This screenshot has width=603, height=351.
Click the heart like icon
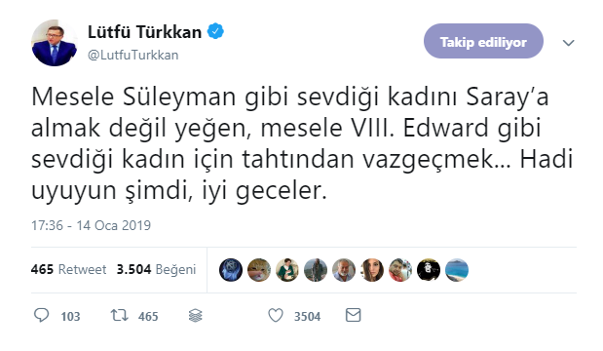pos(276,315)
